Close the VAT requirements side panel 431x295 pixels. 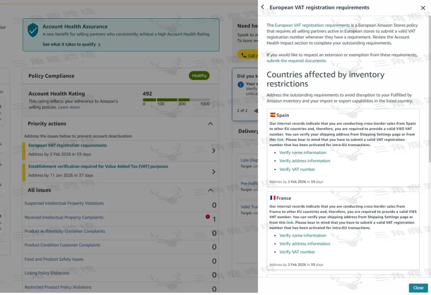pyautogui.click(x=423, y=8)
